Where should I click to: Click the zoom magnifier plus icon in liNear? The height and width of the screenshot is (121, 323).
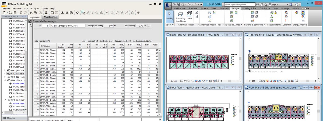122,13
